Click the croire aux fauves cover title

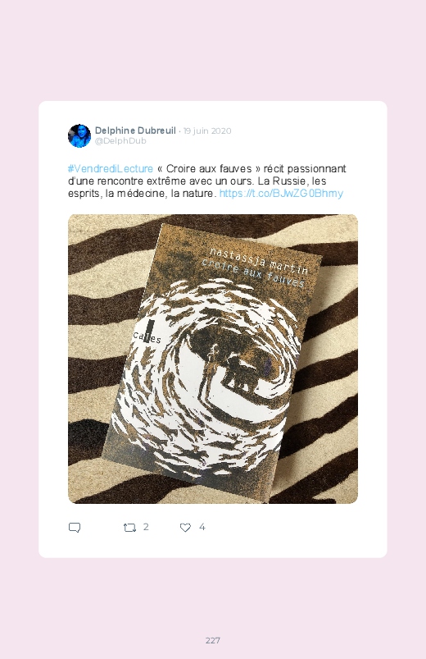[253, 273]
